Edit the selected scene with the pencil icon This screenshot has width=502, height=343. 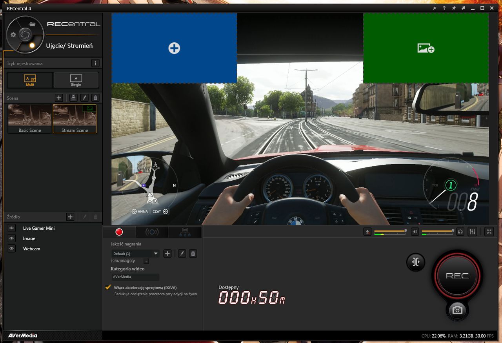click(85, 98)
